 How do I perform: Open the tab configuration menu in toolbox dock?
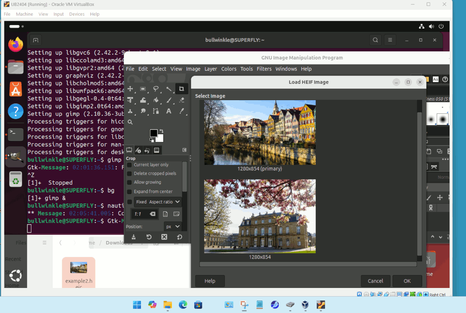point(184,150)
